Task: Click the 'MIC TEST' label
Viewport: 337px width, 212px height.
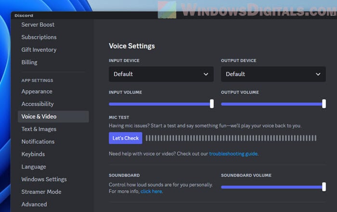Action: pos(119,117)
